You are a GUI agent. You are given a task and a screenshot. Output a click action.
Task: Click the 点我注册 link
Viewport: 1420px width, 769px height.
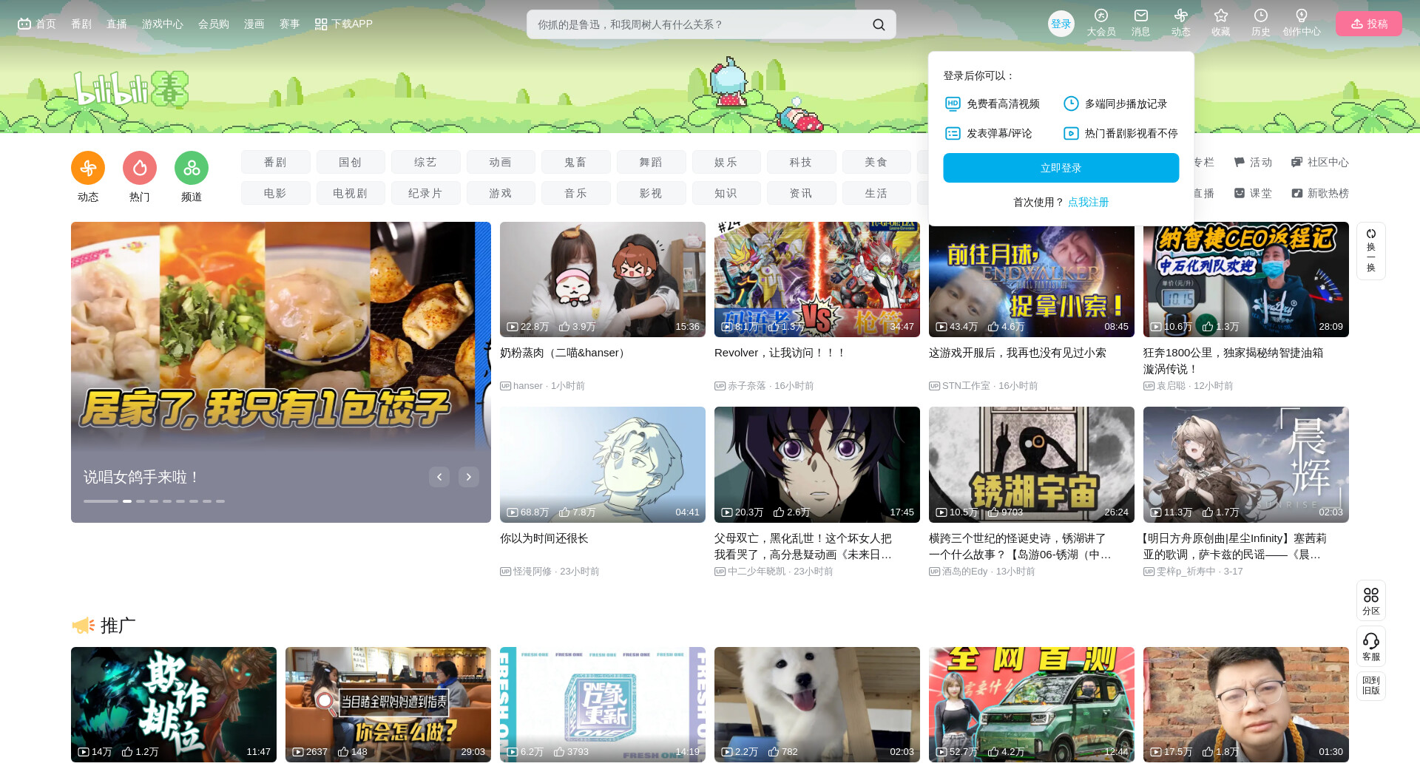1089,202
